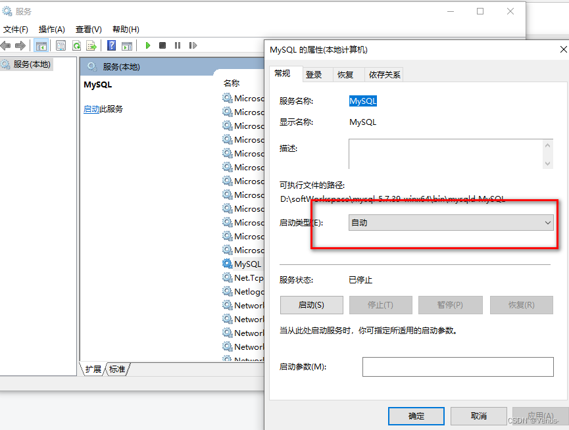The image size is (569, 430).
Task: Open the 查看(V) menu
Action: click(x=88, y=30)
